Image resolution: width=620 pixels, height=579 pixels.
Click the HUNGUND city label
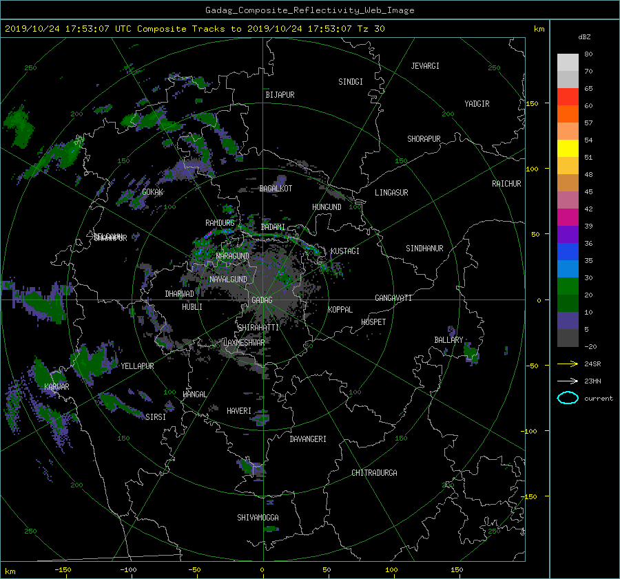point(327,207)
